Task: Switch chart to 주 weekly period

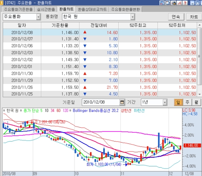Action: click(x=187, y=102)
